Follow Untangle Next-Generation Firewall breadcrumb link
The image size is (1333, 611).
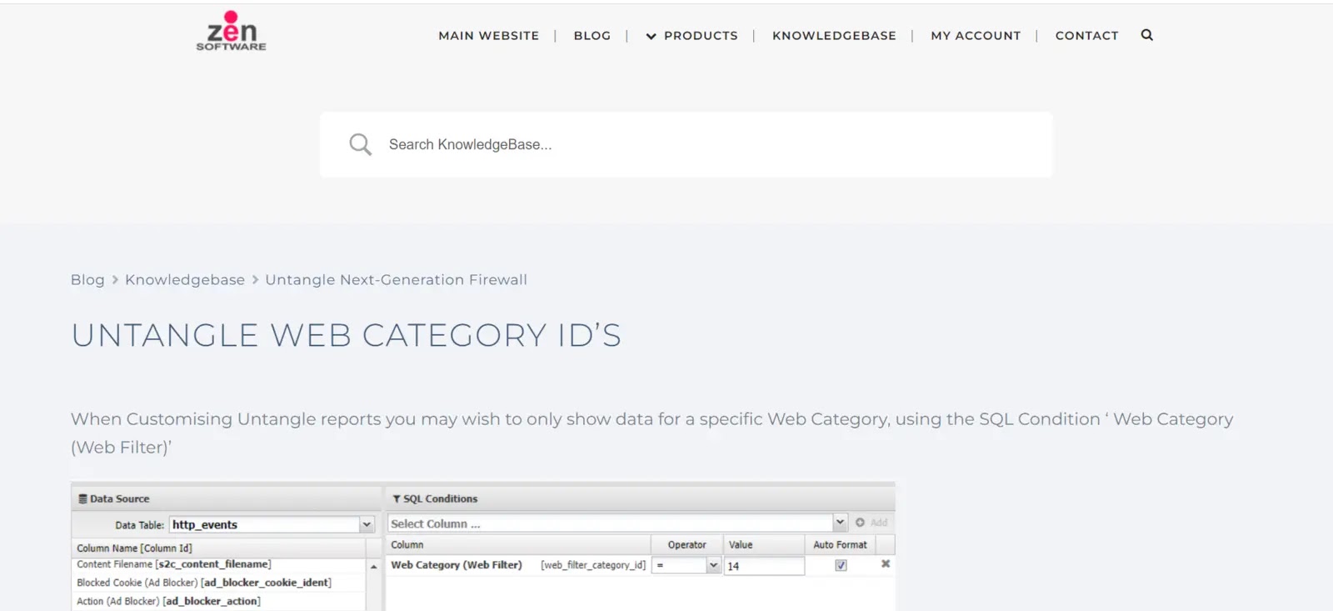(396, 280)
